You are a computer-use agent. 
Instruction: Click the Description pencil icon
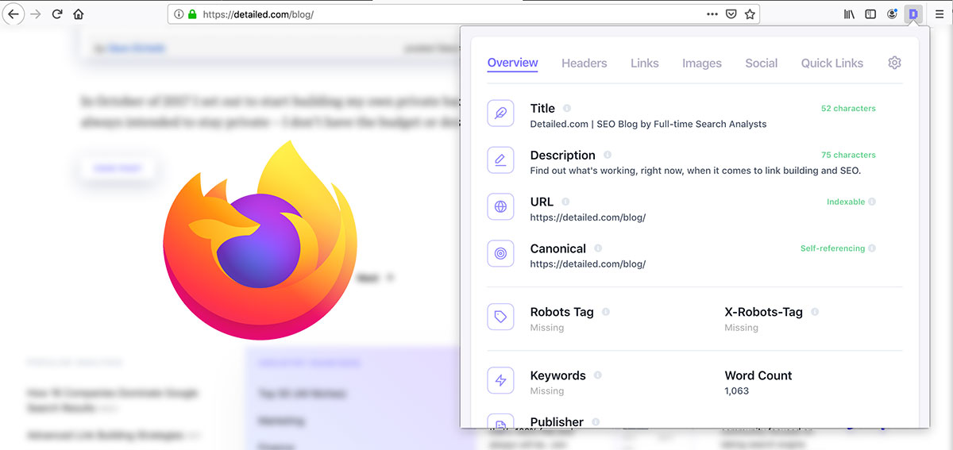500,160
